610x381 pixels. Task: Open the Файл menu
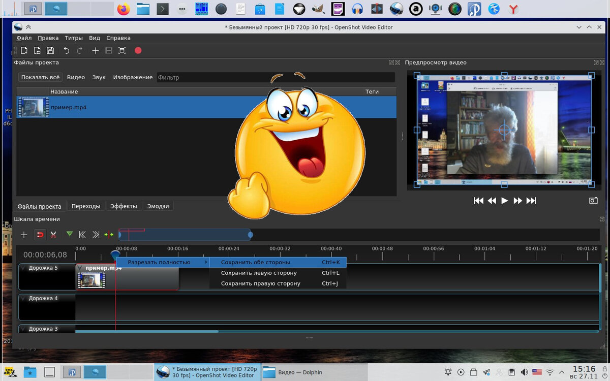tap(24, 38)
